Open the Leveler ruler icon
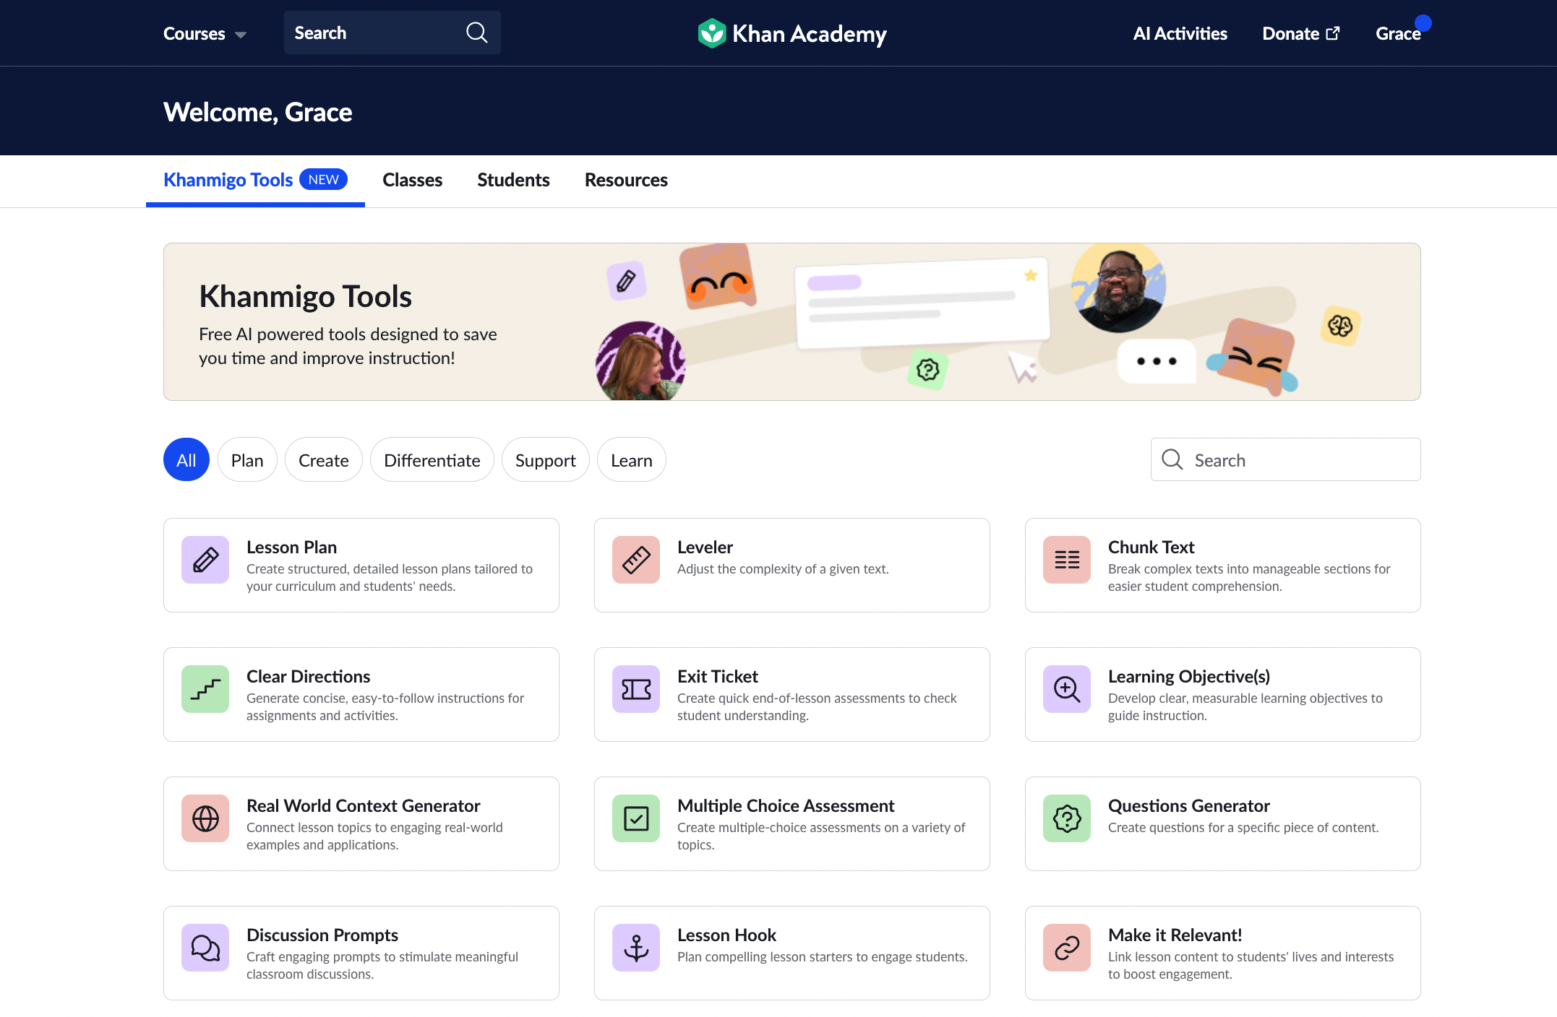 (636, 560)
